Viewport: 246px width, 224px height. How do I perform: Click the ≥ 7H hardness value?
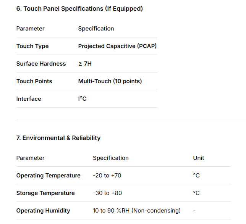85,64
